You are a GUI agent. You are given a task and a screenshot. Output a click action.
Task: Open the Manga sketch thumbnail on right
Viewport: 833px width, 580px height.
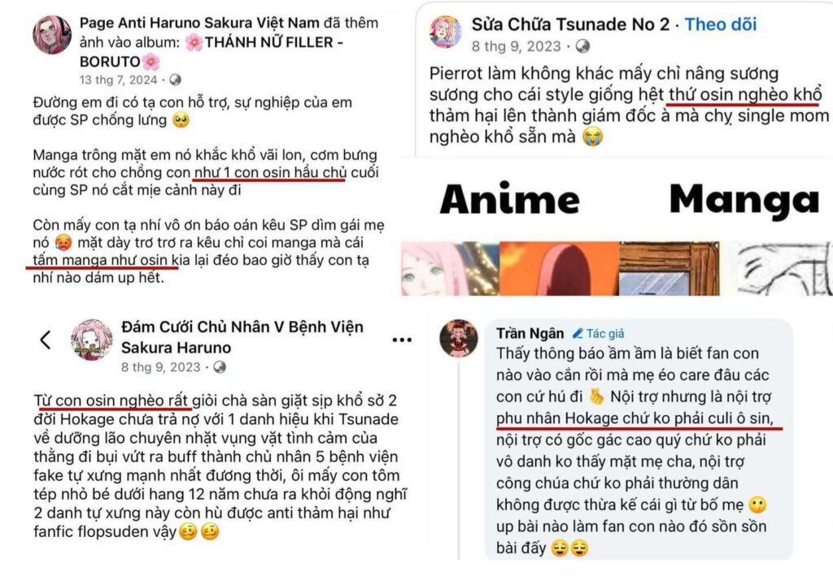pyautogui.click(x=785, y=269)
